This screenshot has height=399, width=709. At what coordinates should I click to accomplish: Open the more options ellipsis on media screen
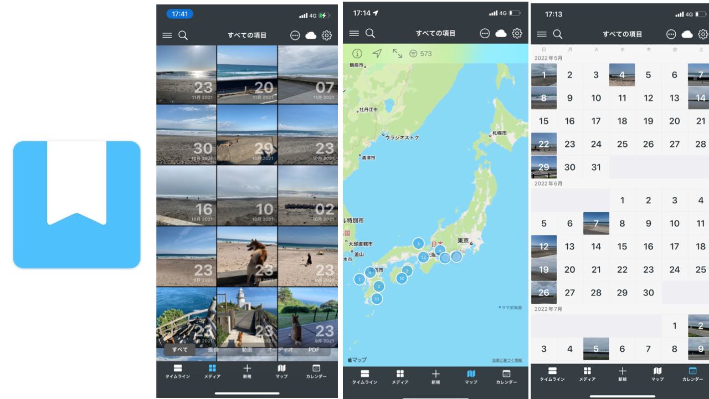pyautogui.click(x=295, y=35)
